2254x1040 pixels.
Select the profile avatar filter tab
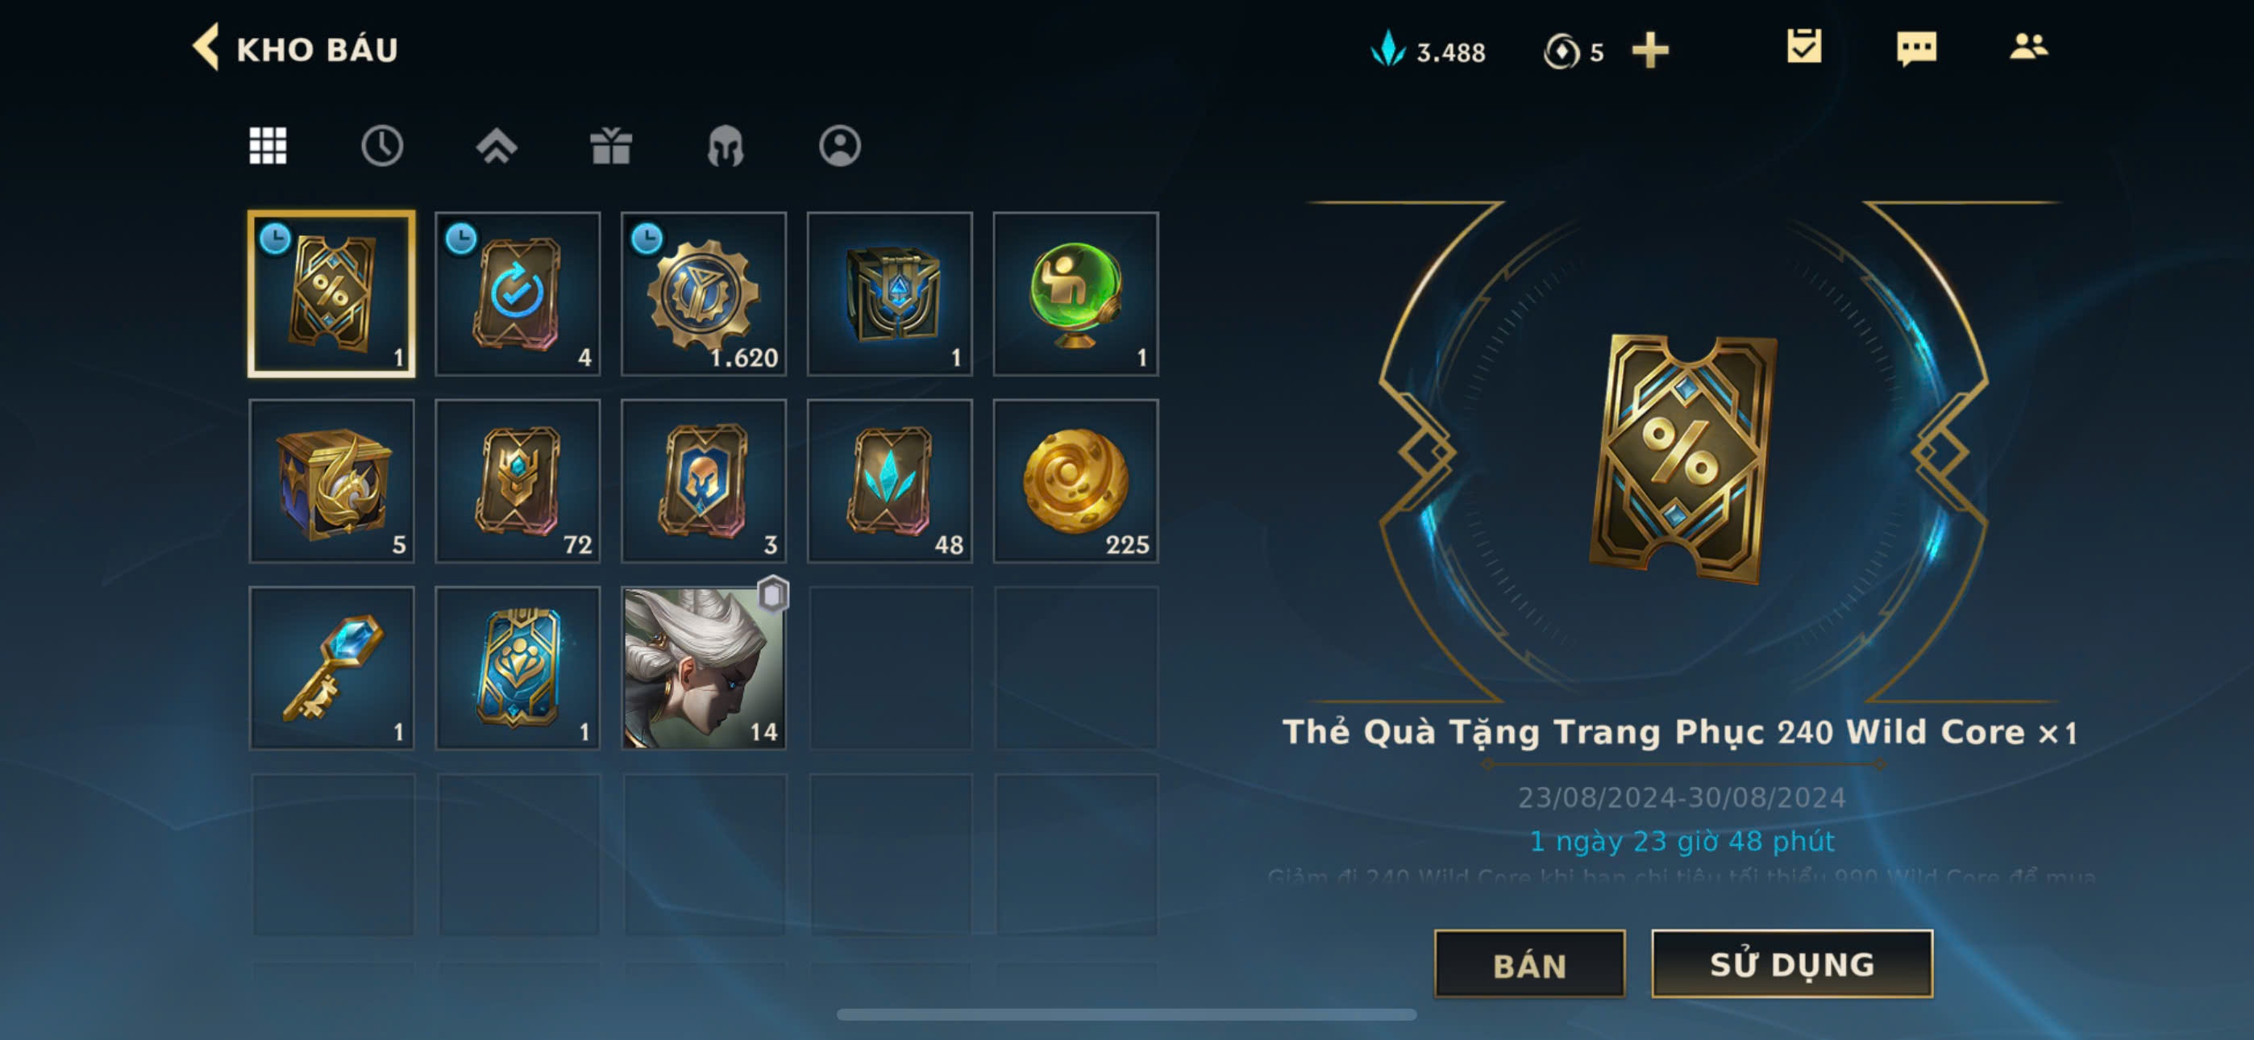840,145
